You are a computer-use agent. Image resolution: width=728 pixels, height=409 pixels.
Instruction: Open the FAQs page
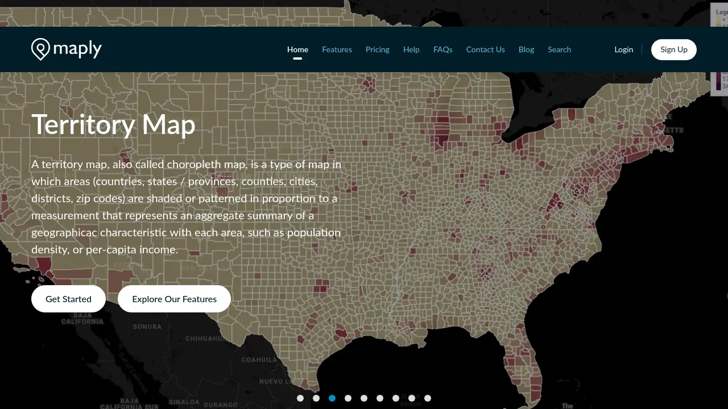(x=443, y=49)
